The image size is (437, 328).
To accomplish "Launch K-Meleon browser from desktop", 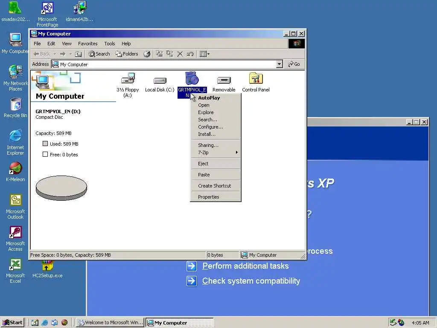I will (15, 168).
